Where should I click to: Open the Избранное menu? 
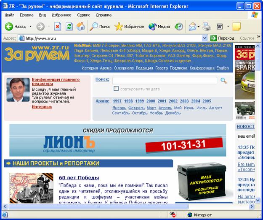[61, 15]
